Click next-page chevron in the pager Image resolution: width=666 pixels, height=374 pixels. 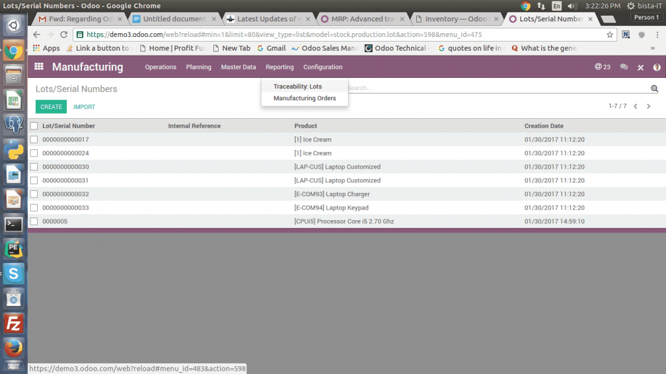pos(648,106)
